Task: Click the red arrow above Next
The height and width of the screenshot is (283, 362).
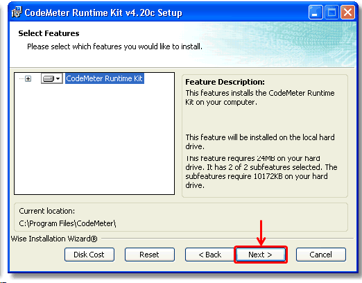Action: pyautogui.click(x=261, y=232)
